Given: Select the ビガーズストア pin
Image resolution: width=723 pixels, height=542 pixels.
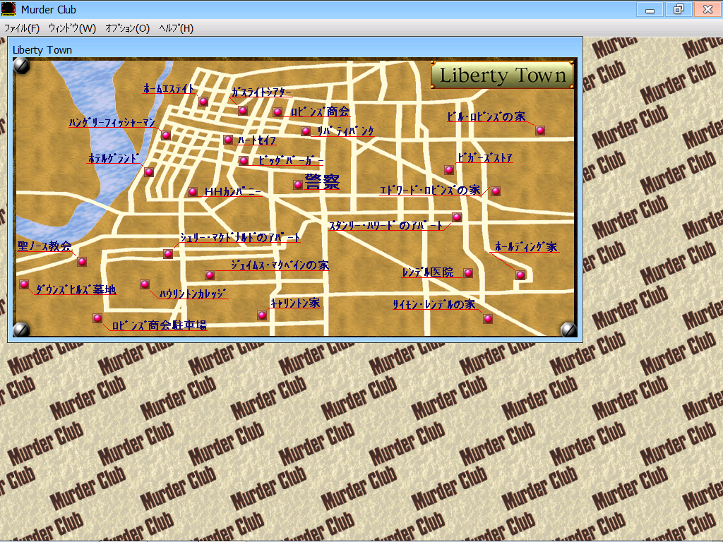Looking at the screenshot, I should [449, 170].
